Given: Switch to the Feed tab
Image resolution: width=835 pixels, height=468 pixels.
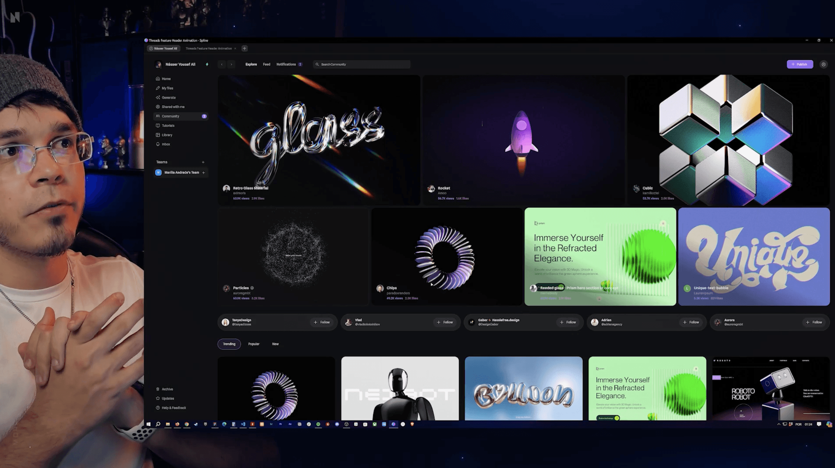Looking at the screenshot, I should coord(266,64).
